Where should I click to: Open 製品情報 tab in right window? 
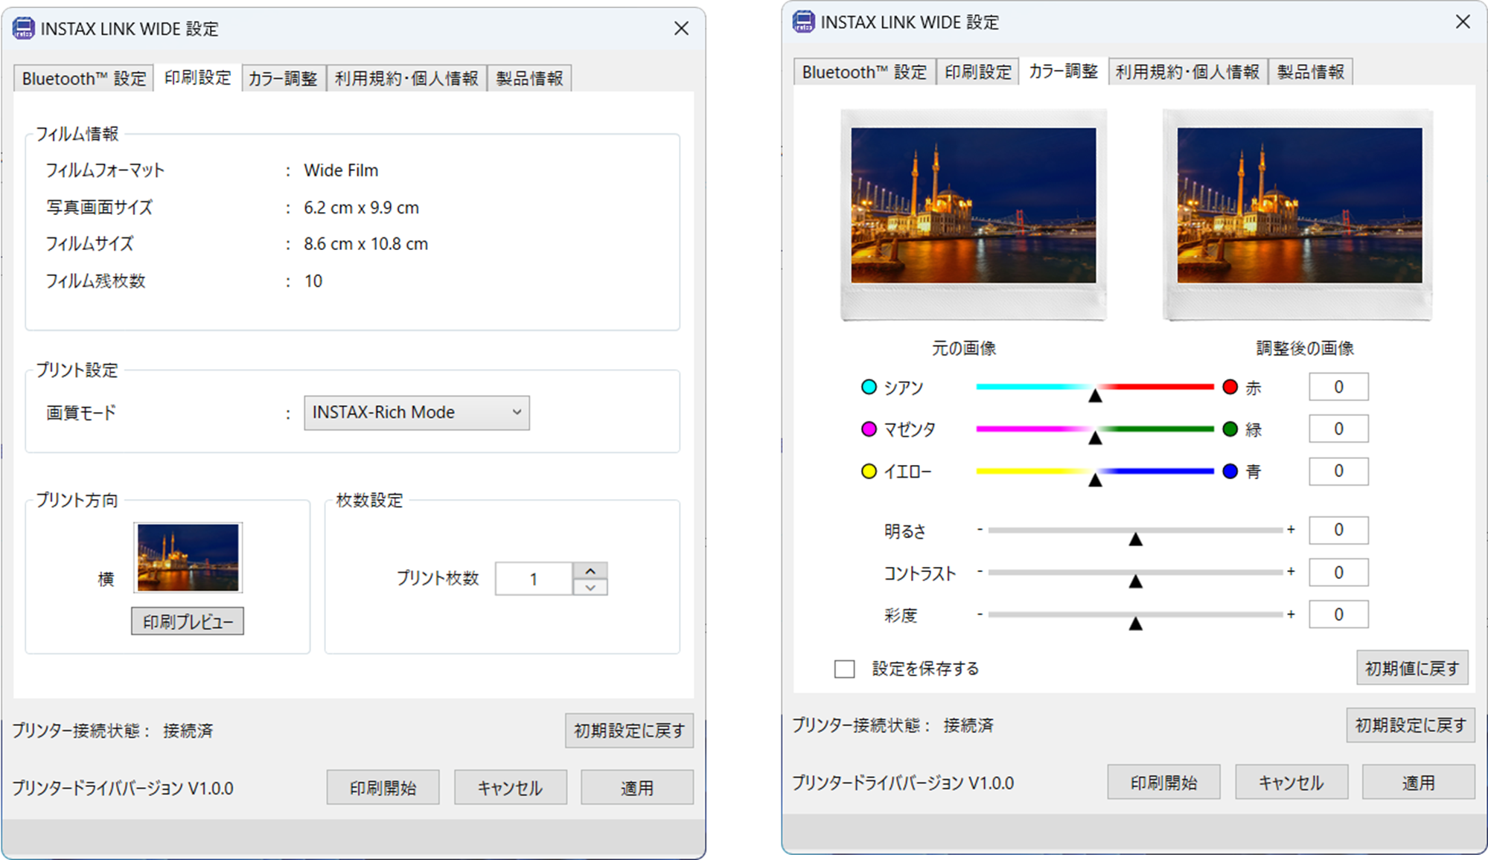tap(1311, 72)
